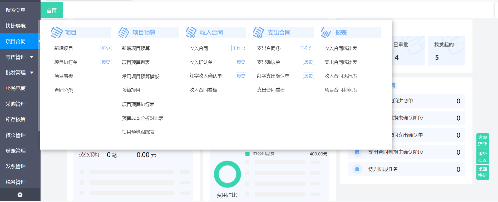Click 历史 button next to 收入确认单
Viewport: 498px width, 202px height.
click(x=241, y=62)
